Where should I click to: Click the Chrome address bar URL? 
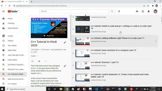click(x=41, y=6)
